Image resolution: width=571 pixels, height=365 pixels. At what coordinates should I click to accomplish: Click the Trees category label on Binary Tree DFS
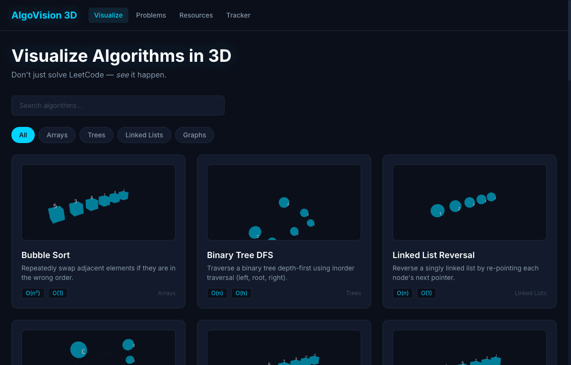354,293
